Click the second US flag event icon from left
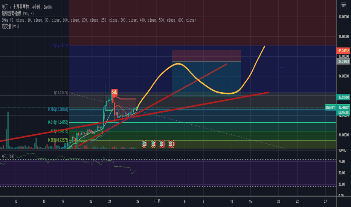This screenshot has height=207, width=351. tap(153, 144)
